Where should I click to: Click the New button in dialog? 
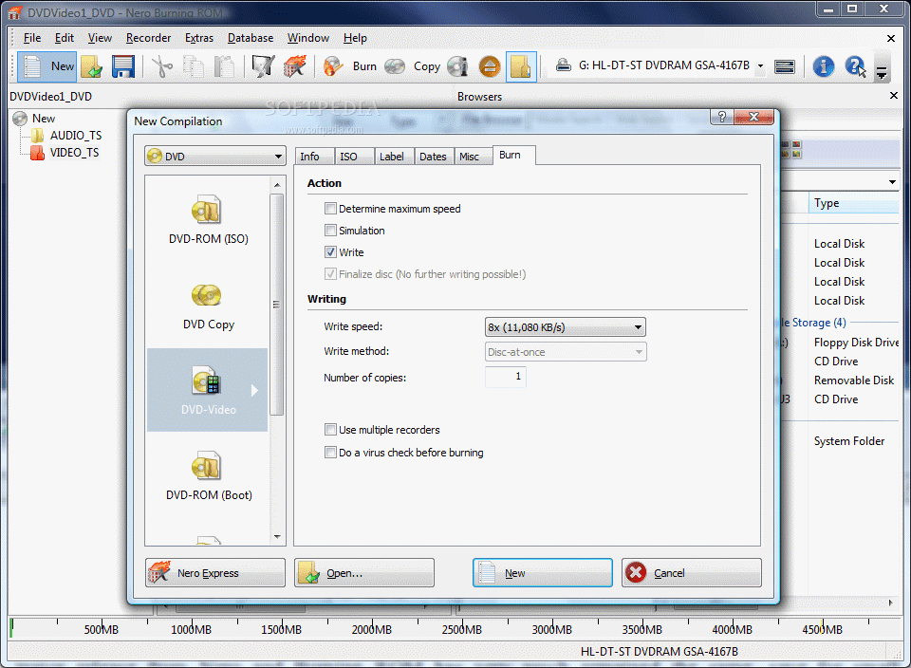tap(543, 573)
